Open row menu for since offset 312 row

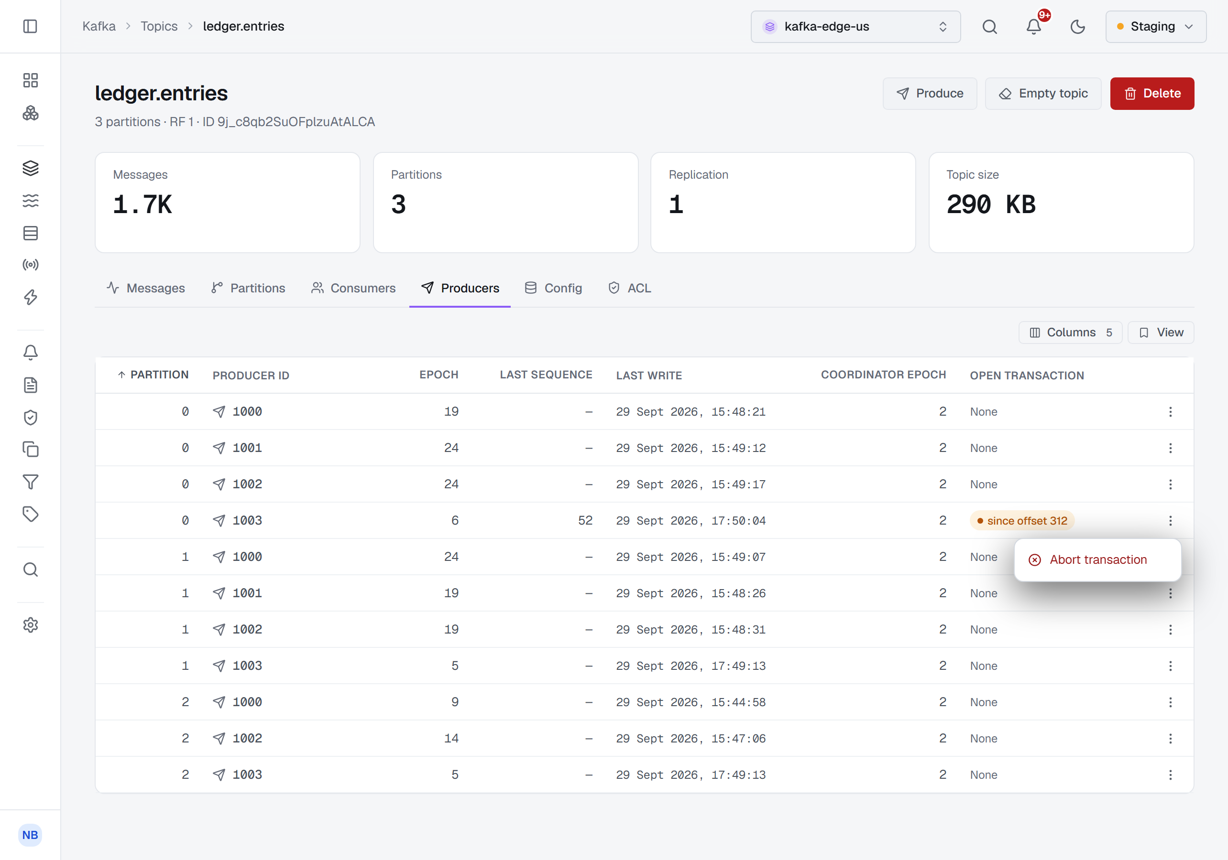pyautogui.click(x=1170, y=521)
